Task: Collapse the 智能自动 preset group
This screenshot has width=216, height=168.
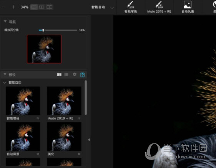Action: (x=5, y=83)
